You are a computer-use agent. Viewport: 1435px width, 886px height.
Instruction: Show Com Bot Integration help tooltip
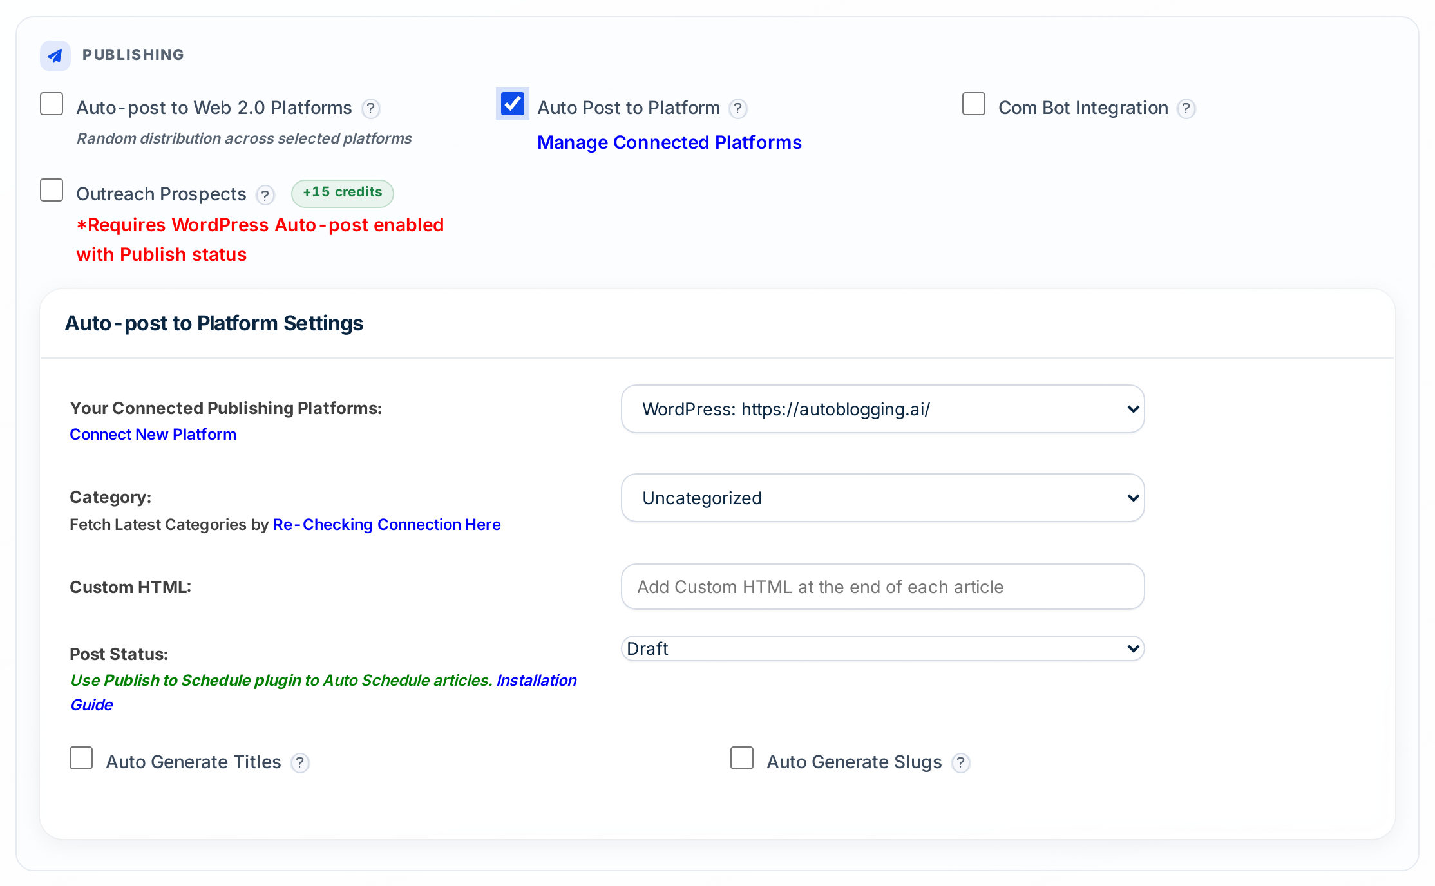tap(1186, 108)
